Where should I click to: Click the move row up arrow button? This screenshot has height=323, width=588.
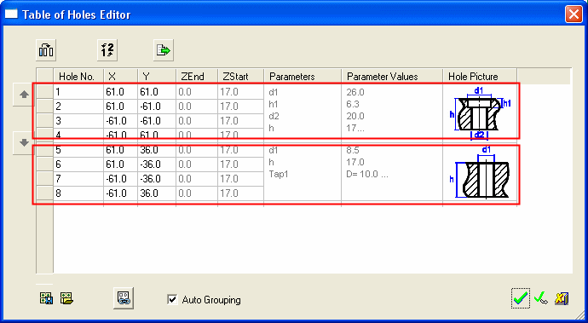tap(24, 95)
